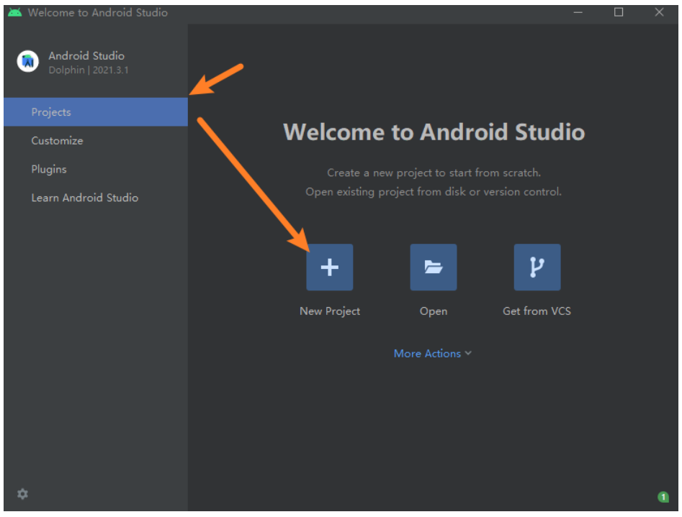682x517 pixels.
Task: Click the chevron beside More Actions
Action: click(x=468, y=354)
